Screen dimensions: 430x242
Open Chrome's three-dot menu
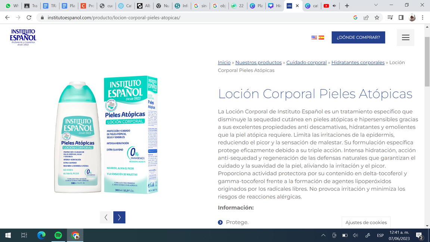423,18
